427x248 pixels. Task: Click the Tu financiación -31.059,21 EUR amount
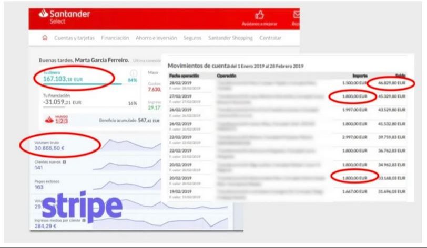coord(62,102)
